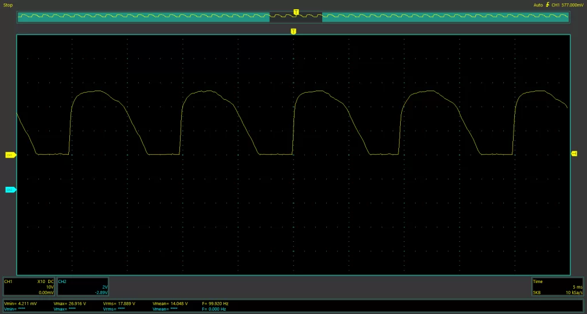Viewport: 587px width, 314px height.
Task: Click the yellow CH1 ground level marker
Action: coord(11,155)
